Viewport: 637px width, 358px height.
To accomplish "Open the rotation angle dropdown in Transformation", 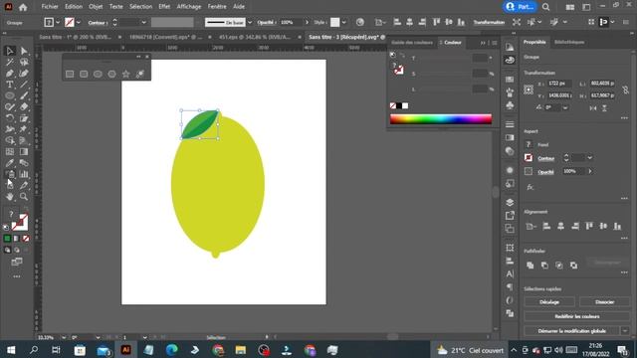I will (x=565, y=108).
